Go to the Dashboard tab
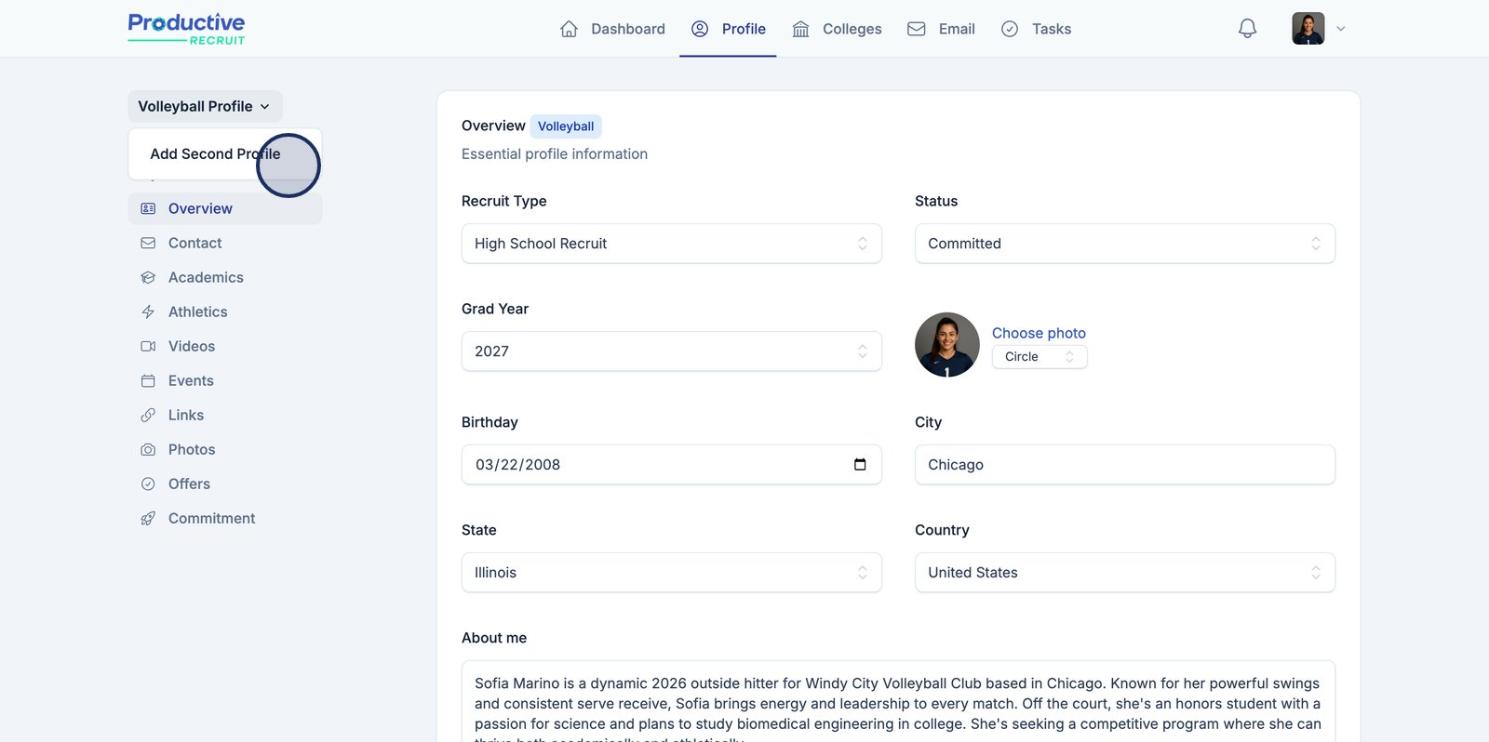 coord(612,29)
